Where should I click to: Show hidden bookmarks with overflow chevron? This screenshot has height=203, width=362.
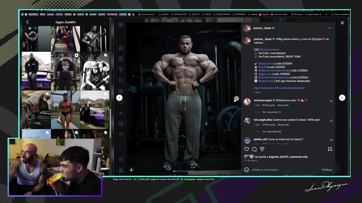pyautogui.click(x=326, y=14)
